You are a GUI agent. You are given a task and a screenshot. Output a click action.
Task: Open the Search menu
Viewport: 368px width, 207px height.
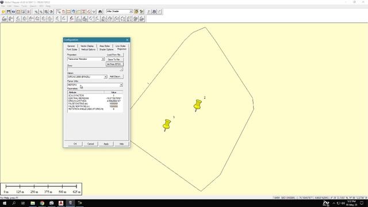pos(33,6)
